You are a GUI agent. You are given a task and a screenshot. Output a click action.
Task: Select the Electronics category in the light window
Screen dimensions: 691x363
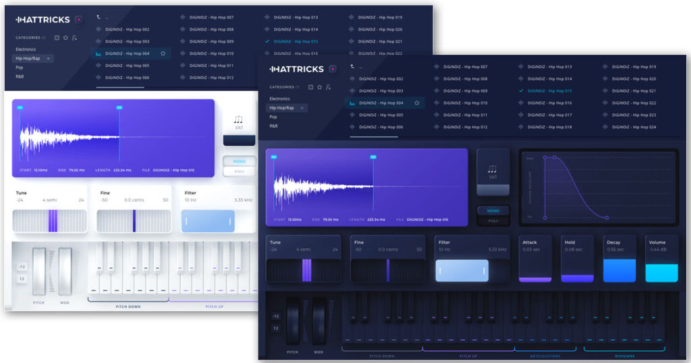(x=26, y=50)
